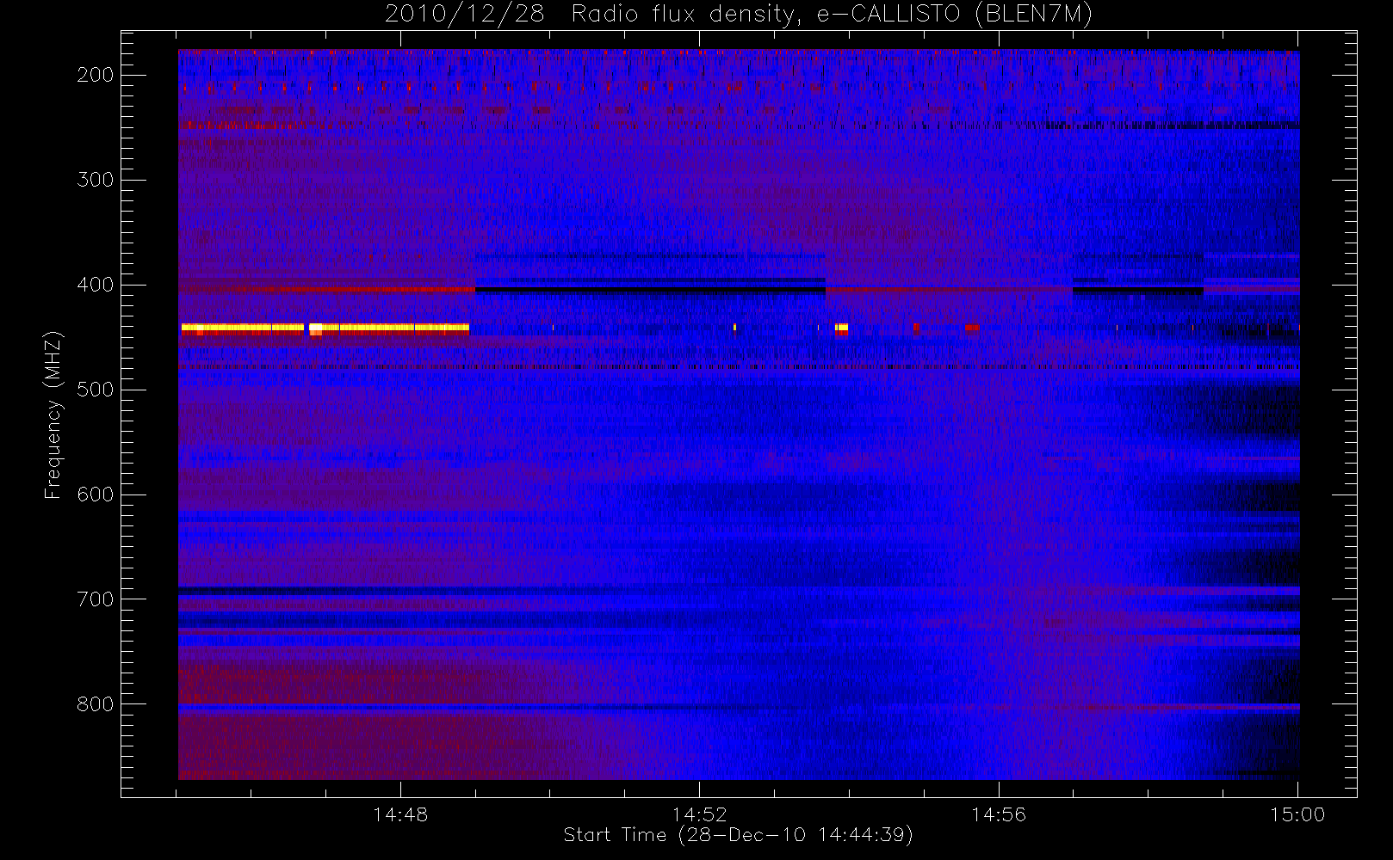Click the bright yellow emission band near 440 MHz
The image size is (1393, 860).
(325, 328)
